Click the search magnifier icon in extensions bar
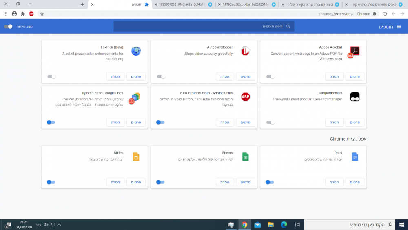408x230 pixels. pos(288,26)
